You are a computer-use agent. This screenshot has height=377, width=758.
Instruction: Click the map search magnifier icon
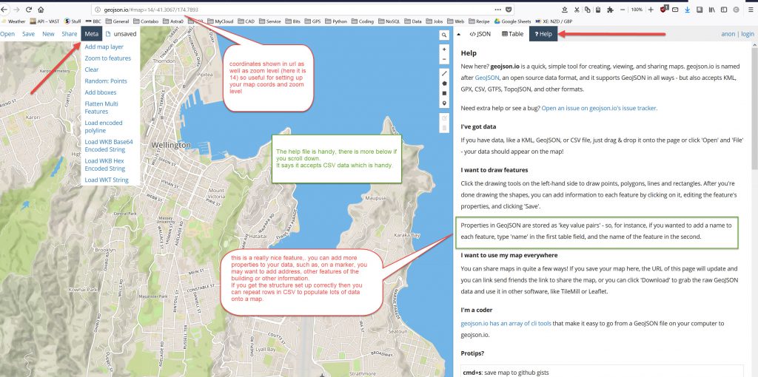[444, 35]
